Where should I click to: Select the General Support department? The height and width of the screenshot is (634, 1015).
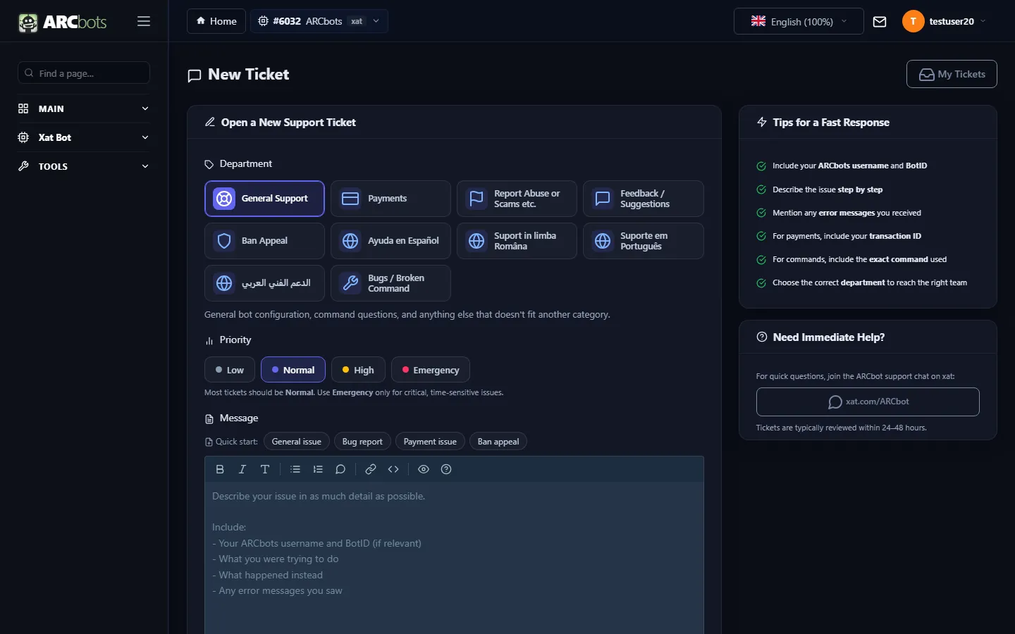[x=264, y=199]
